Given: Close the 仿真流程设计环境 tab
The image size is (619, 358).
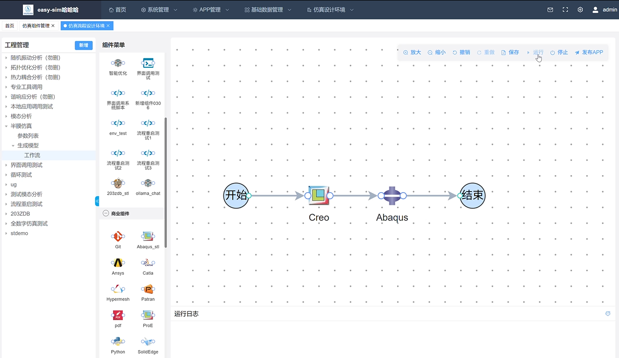Looking at the screenshot, I should pyautogui.click(x=108, y=26).
